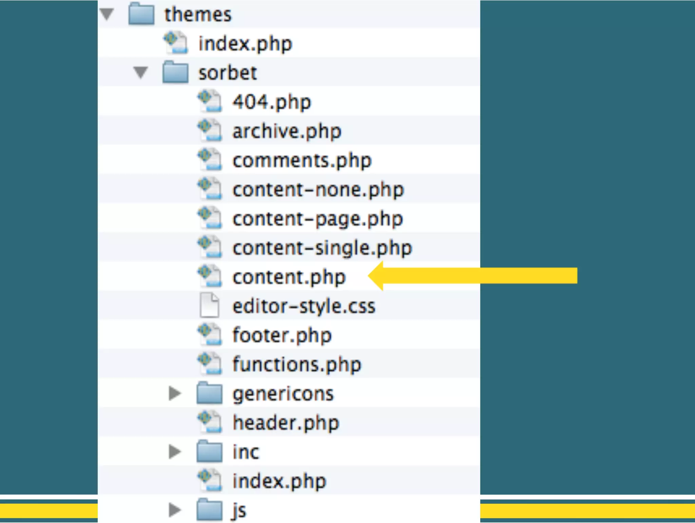The height and width of the screenshot is (523, 695).
Task: Click the functions.php file icon
Action: coord(210,364)
